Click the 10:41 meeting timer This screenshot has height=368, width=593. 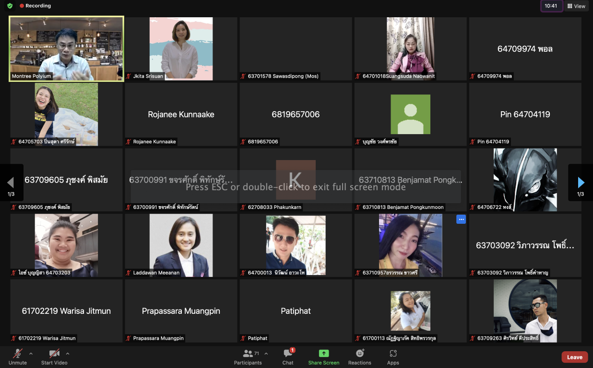pyautogui.click(x=551, y=6)
